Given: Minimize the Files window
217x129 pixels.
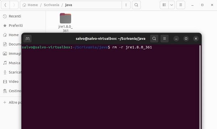Looking at the screenshot, I should 192,5.
